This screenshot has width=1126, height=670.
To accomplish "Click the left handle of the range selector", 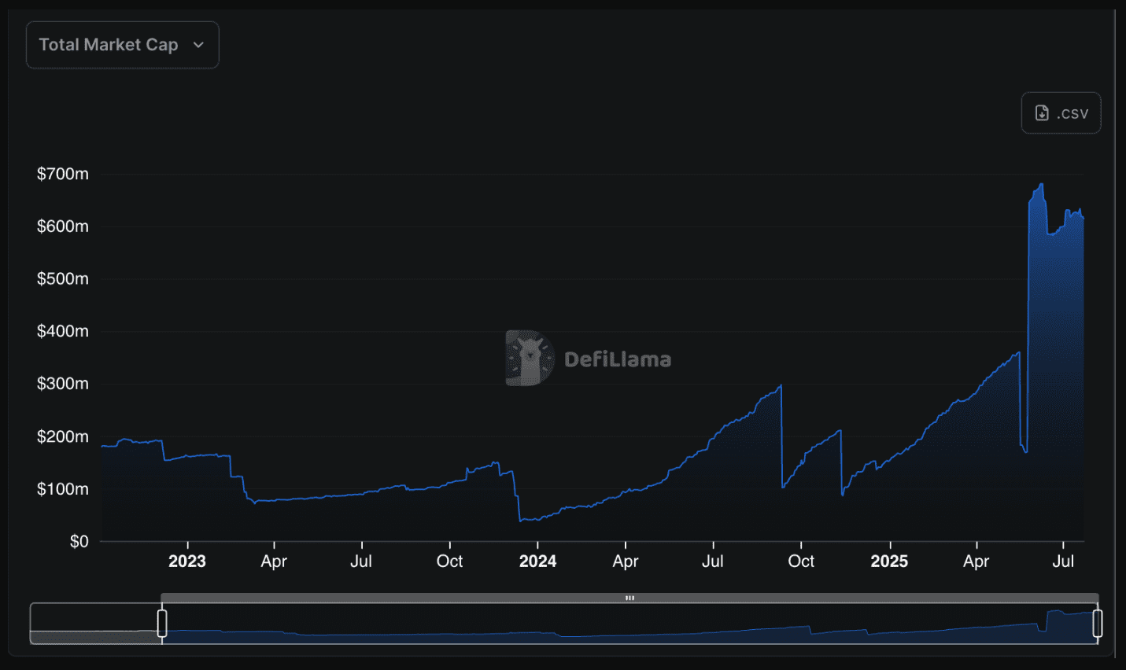I will pyautogui.click(x=162, y=623).
